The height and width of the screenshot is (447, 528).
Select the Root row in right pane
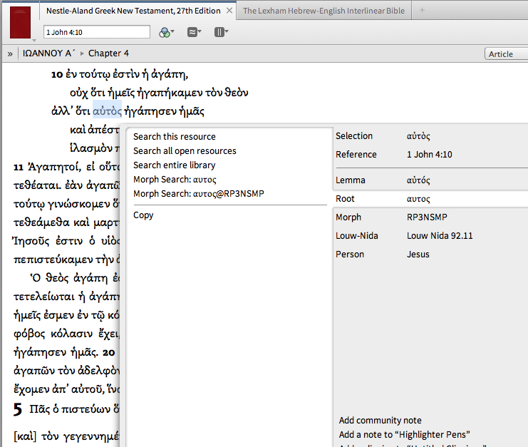pos(430,199)
